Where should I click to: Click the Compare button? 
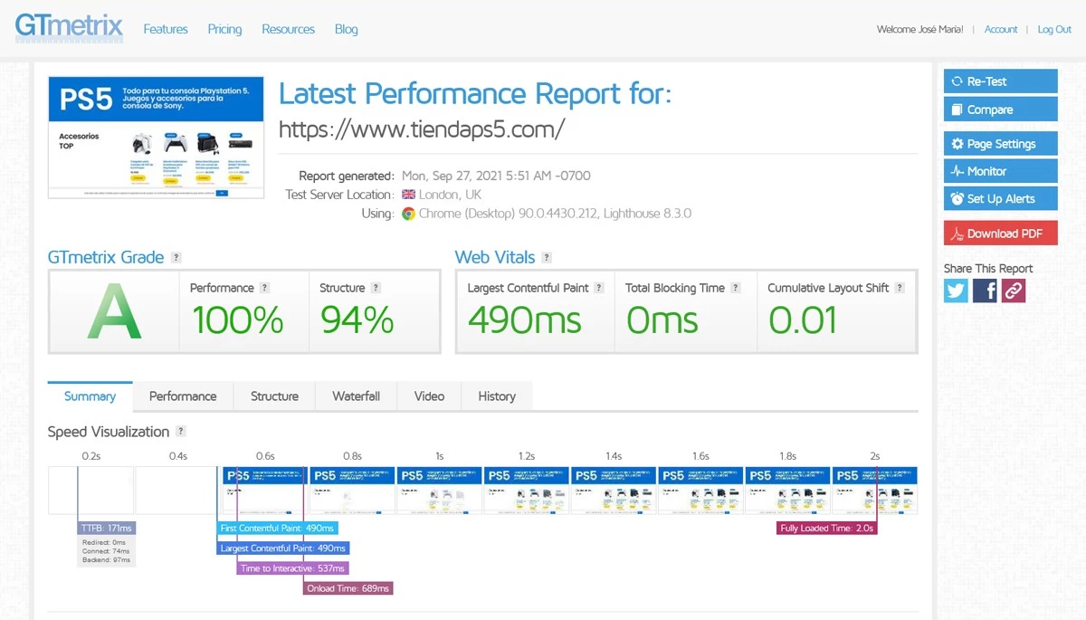pos(1000,110)
